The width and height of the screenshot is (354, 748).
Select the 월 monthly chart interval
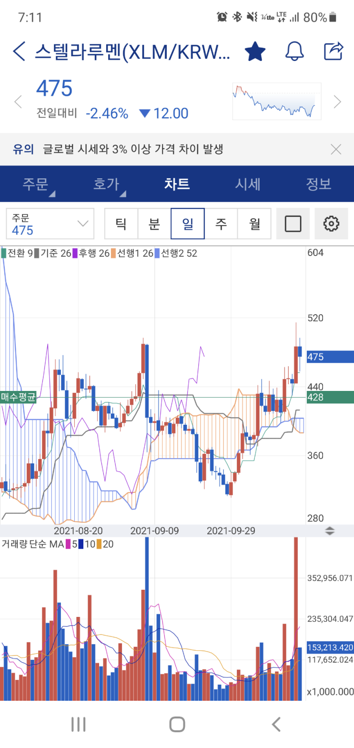point(254,224)
